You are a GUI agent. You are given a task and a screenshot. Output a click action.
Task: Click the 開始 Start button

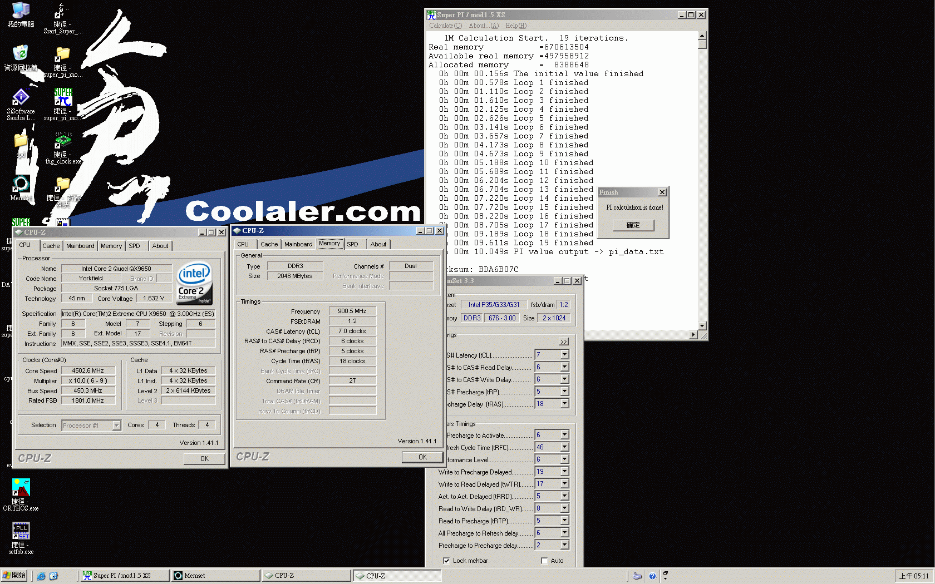(x=14, y=576)
